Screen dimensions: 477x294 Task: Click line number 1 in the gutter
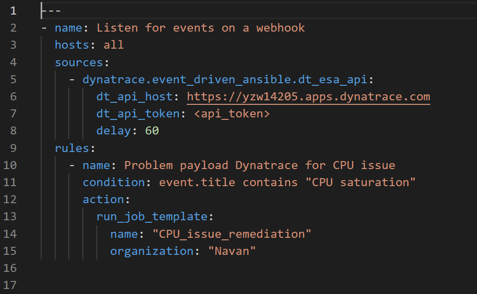[13, 11]
